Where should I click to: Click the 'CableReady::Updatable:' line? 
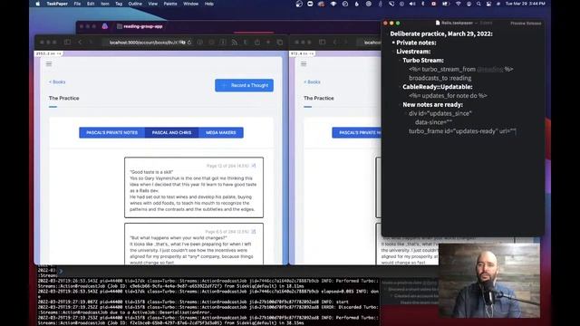438,87
